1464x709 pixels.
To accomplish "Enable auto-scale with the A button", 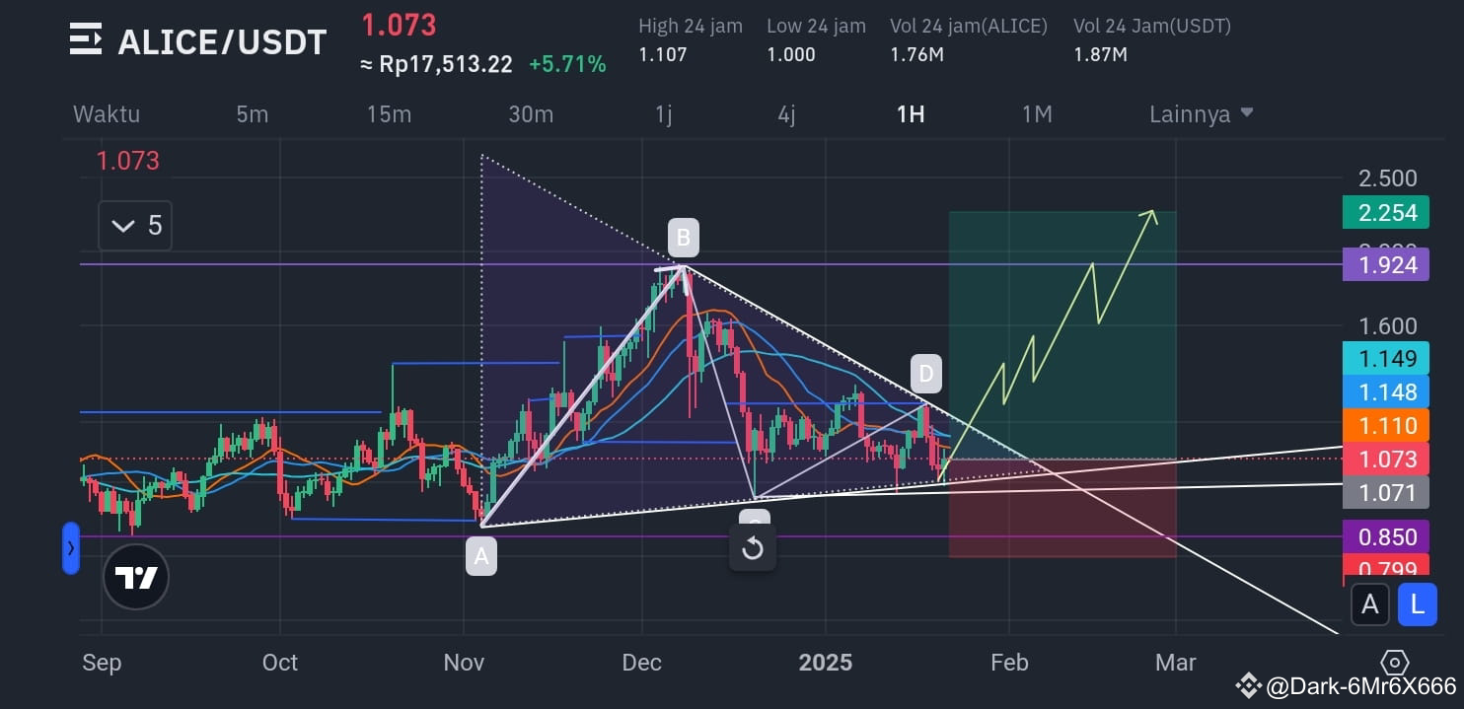I will [x=1369, y=603].
